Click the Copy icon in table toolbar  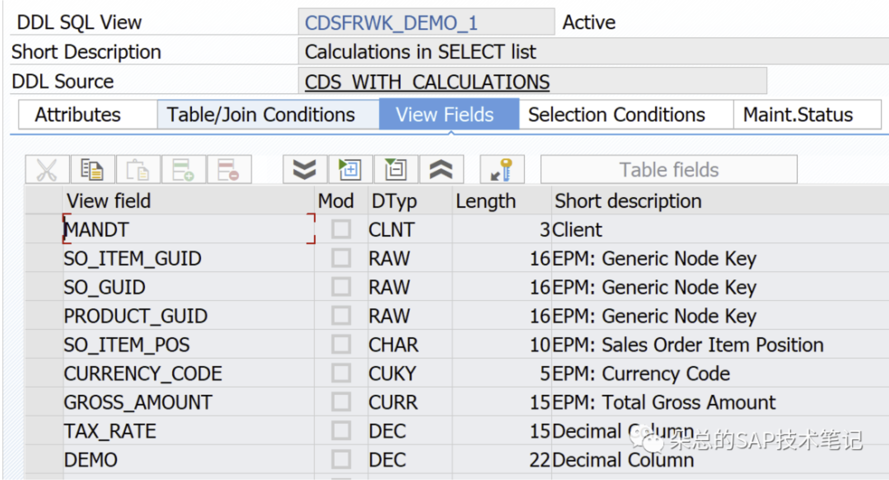(x=92, y=169)
